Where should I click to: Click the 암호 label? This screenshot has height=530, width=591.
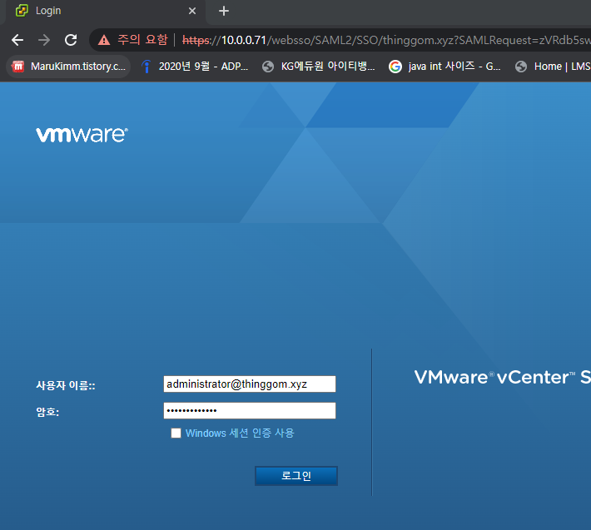point(47,412)
